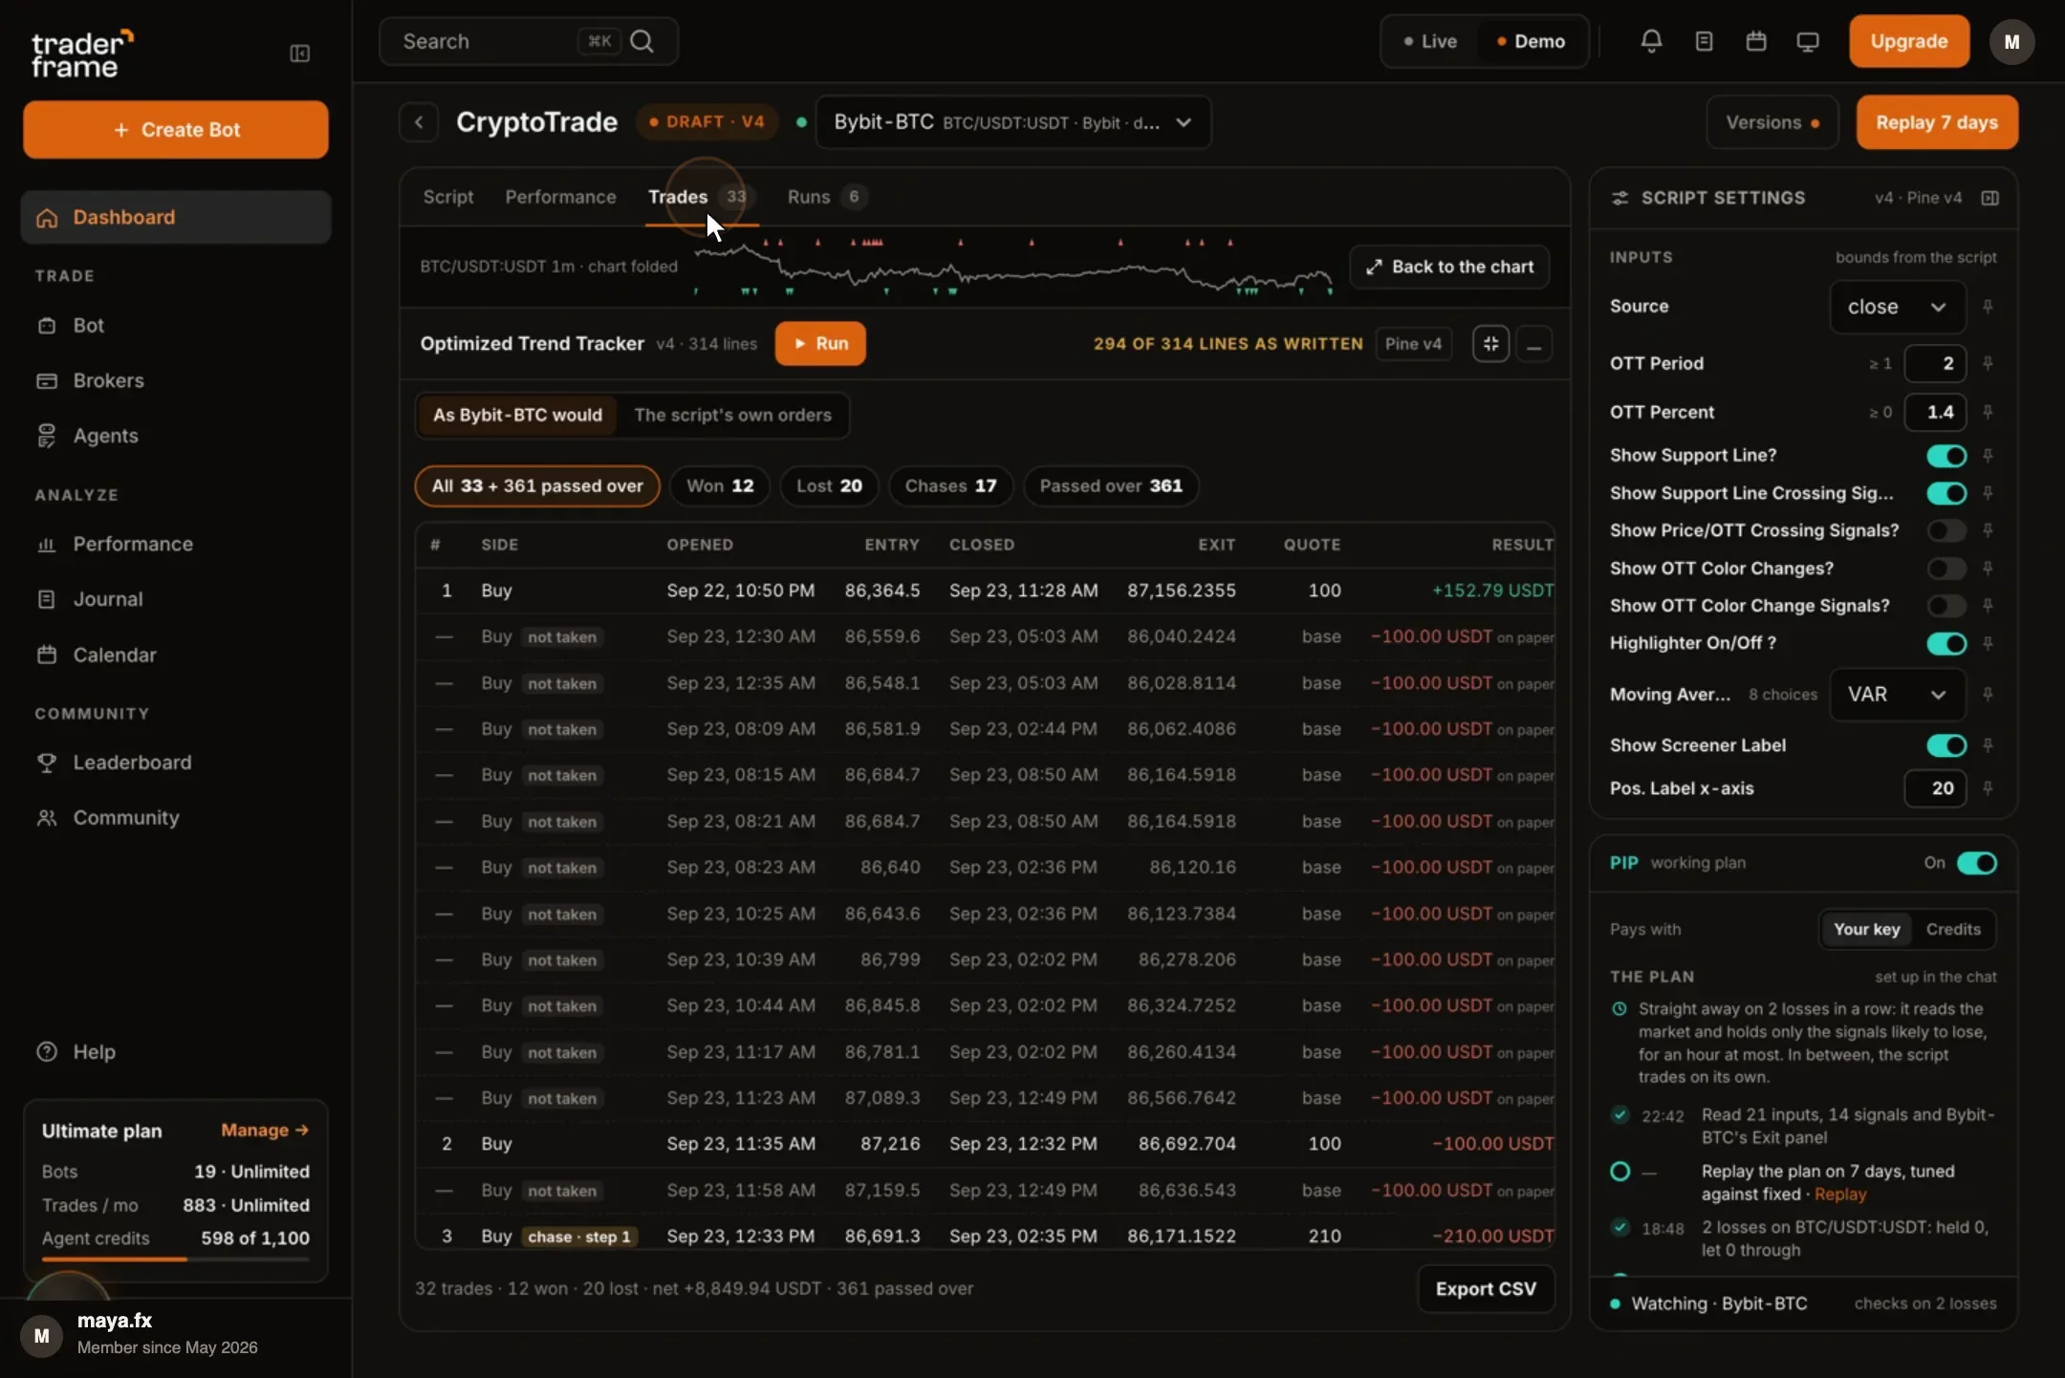2065x1378 pixels.
Task: Pin the OTT Period input
Action: tap(1988, 363)
